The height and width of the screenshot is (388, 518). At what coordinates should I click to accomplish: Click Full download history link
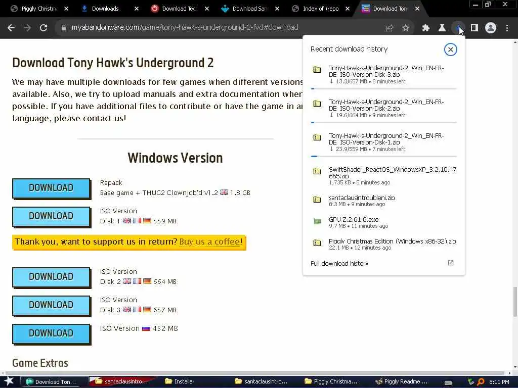tap(339, 263)
